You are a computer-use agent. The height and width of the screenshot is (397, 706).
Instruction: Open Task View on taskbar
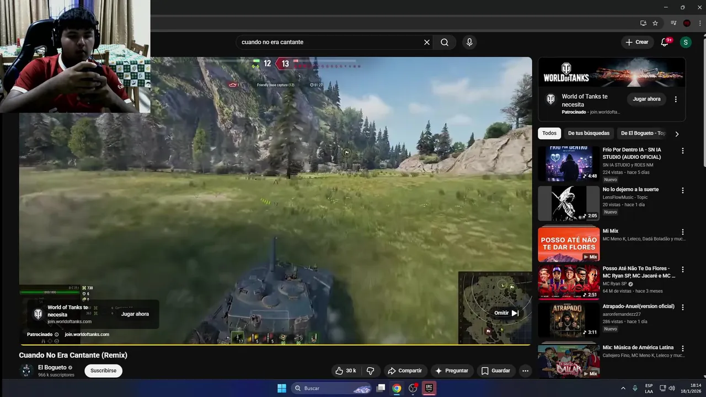pyautogui.click(x=381, y=388)
